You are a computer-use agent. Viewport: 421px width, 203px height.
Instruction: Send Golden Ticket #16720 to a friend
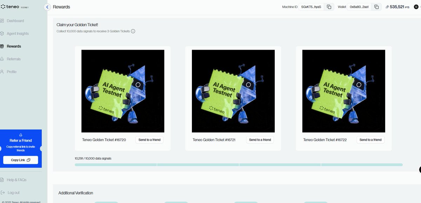coord(149,140)
